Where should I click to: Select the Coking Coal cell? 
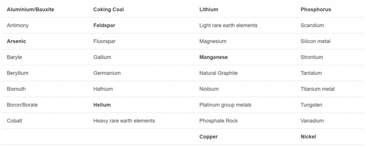click(109, 10)
